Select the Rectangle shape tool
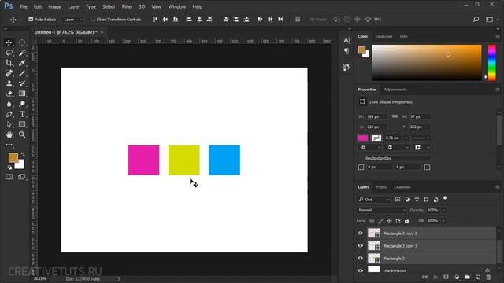The image size is (504, 283). tap(22, 124)
